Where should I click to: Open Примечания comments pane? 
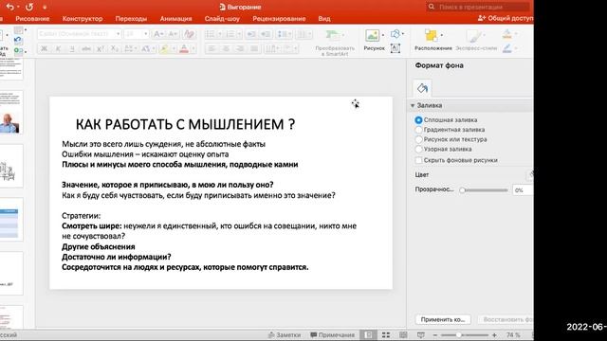333,334
